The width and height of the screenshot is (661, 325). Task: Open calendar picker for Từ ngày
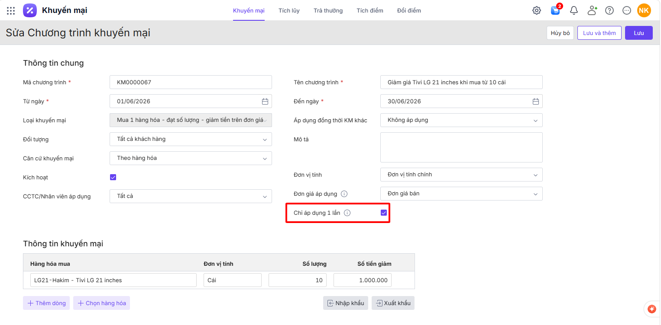pos(265,101)
